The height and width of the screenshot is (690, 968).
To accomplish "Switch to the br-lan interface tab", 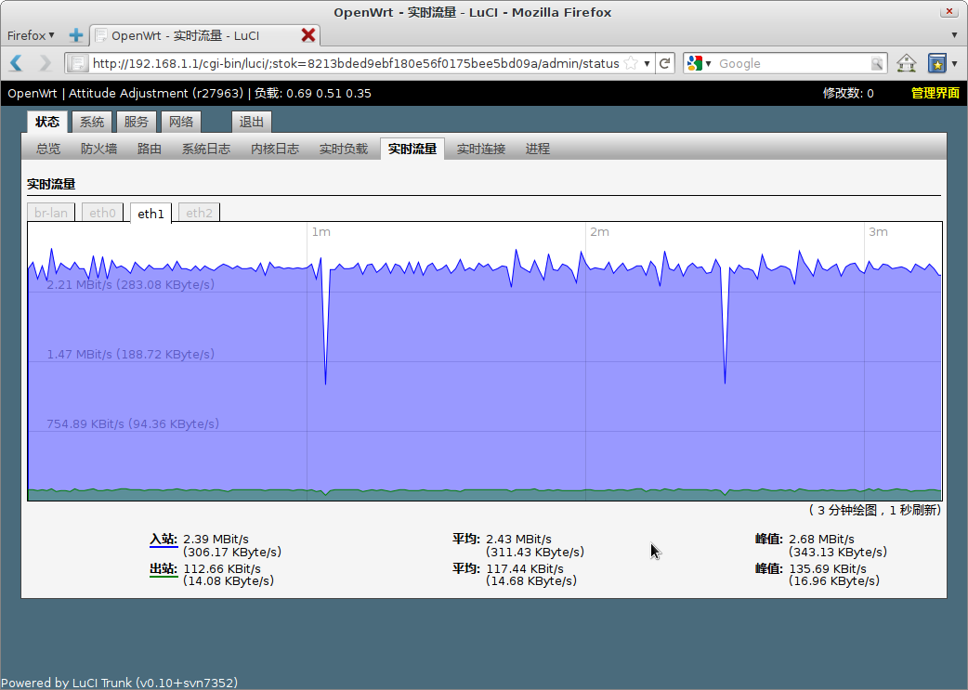I will point(51,213).
